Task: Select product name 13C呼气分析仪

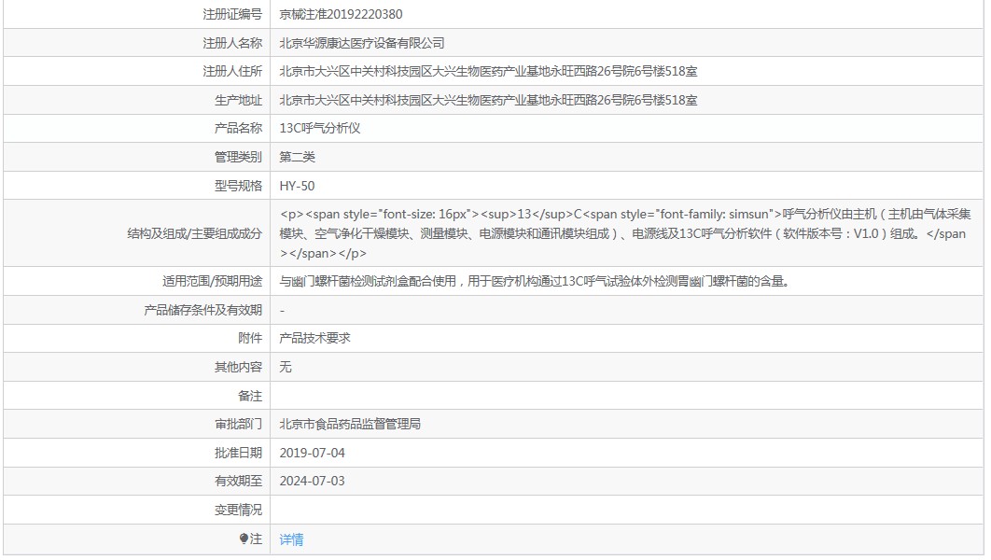Action: [x=320, y=128]
